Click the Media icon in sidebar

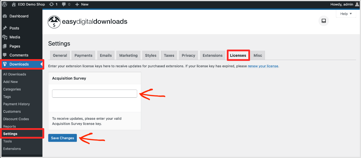5,37
